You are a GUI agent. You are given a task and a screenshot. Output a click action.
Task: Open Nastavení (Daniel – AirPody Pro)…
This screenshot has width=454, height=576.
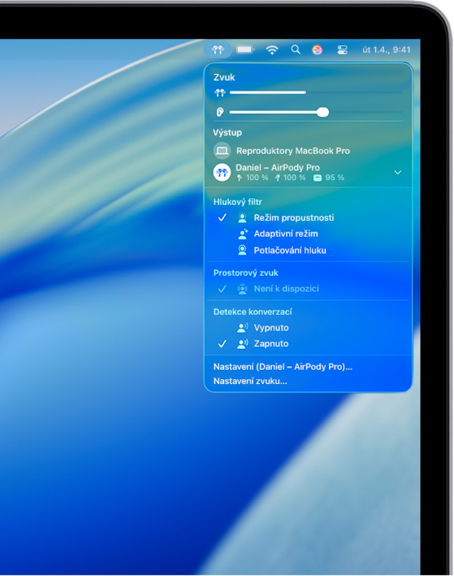[x=283, y=367]
